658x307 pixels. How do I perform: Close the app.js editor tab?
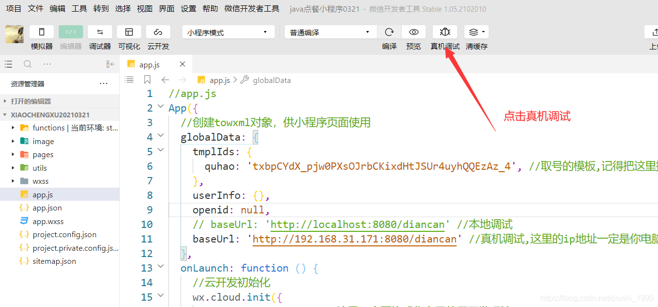(x=182, y=64)
